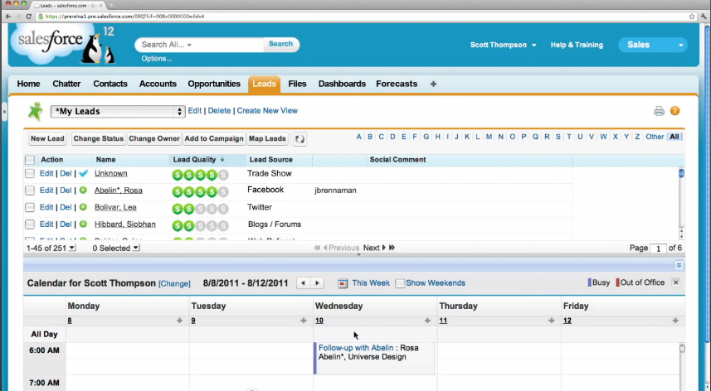Click Change Owner button
This screenshot has height=391, width=711.
[x=154, y=138]
